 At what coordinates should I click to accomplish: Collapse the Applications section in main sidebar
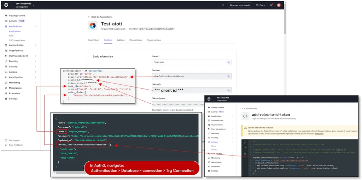(x=36, y=26)
